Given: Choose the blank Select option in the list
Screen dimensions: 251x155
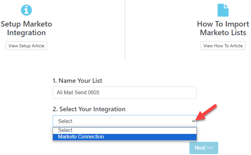Looking at the screenshot, I should (125, 130).
